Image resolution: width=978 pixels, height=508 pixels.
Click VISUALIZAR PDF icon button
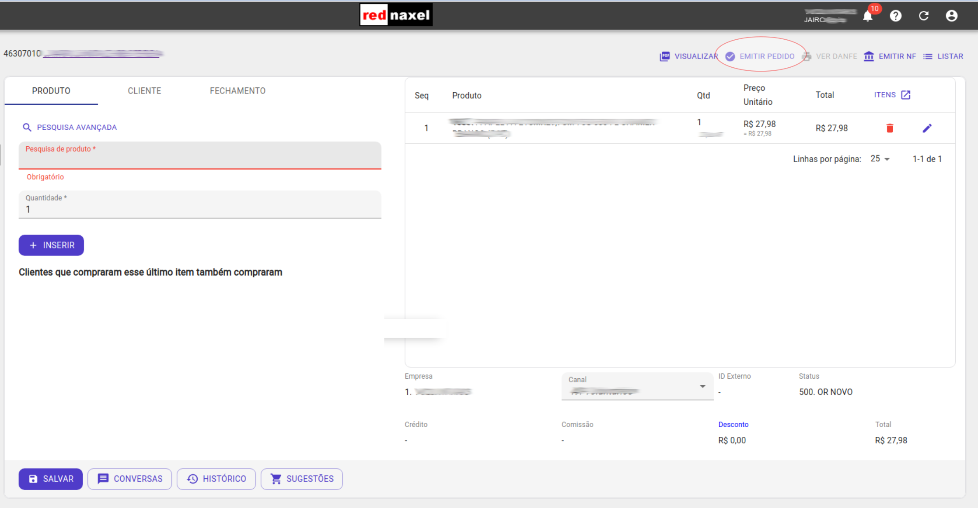point(688,56)
